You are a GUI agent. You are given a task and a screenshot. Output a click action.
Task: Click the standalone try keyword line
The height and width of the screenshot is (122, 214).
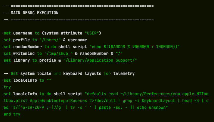coord(7,87)
